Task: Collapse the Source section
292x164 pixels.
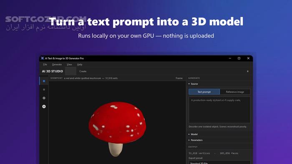Action: pyautogui.click(x=193, y=84)
